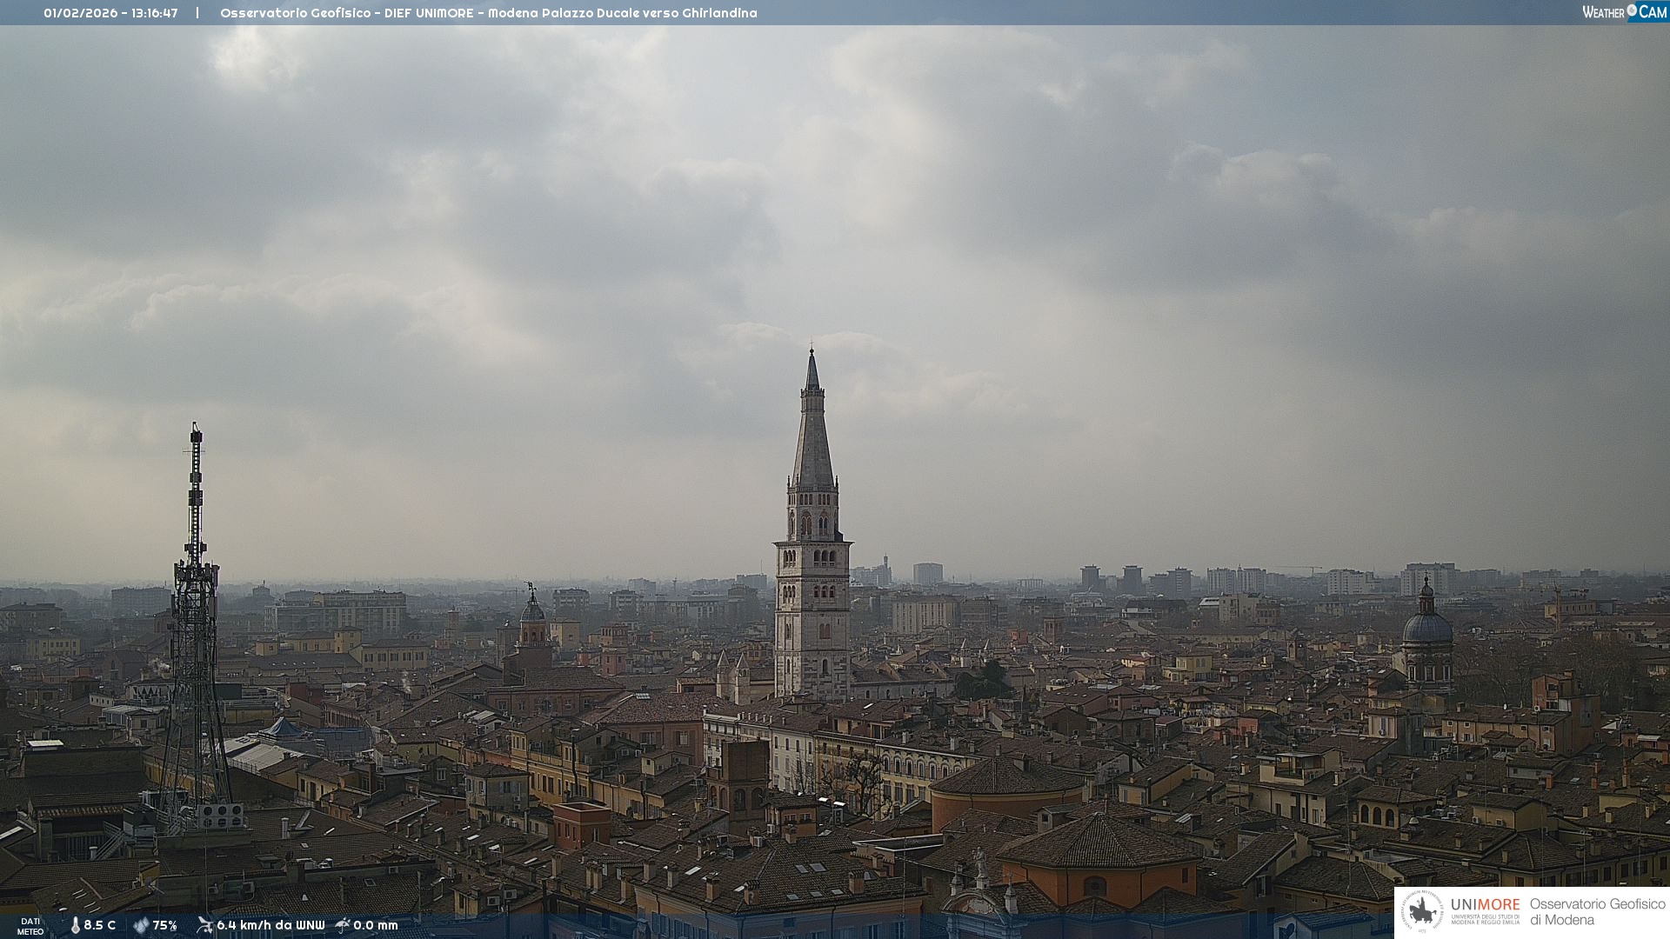Click the WeatherCam logo
The image size is (1670, 939).
pos(1624,12)
